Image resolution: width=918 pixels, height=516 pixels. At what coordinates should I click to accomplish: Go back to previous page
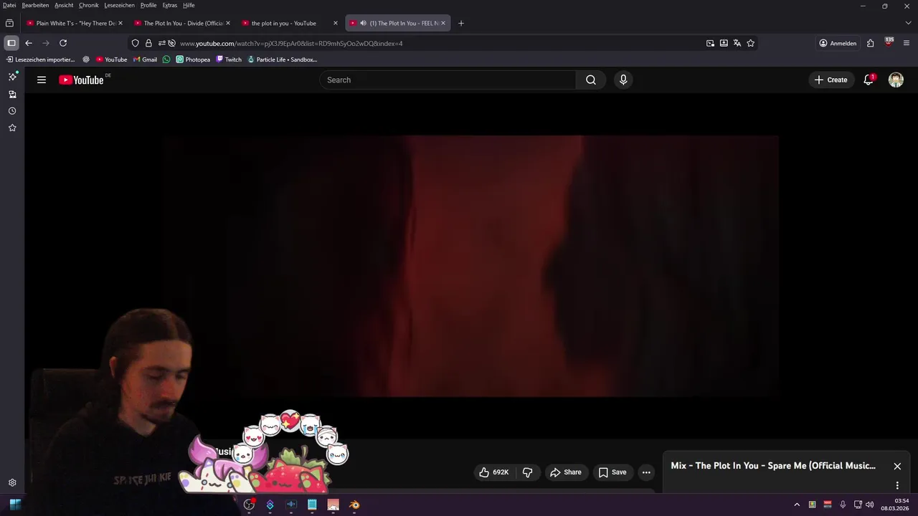(29, 43)
